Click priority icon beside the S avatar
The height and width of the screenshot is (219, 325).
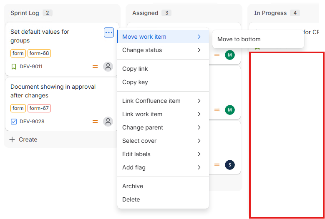pyautogui.click(x=217, y=165)
